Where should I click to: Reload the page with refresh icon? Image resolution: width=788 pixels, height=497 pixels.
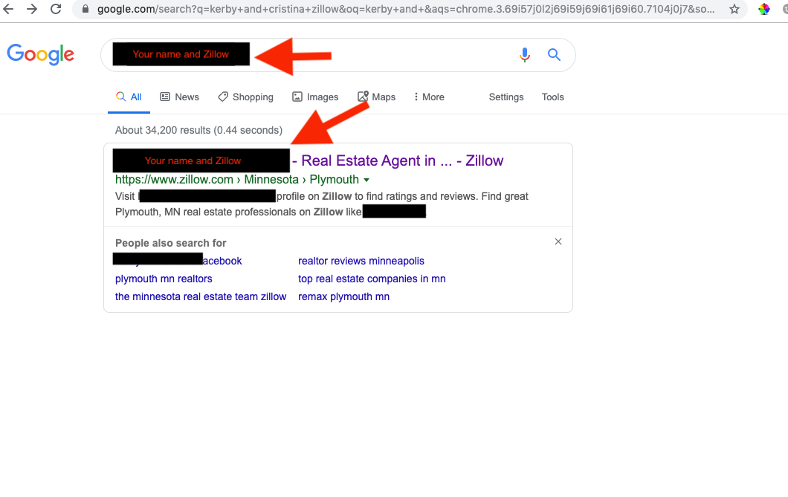[x=56, y=9]
